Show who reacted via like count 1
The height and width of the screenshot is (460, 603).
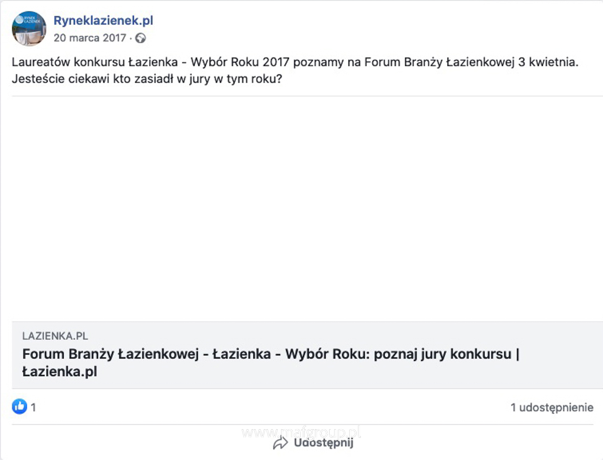click(x=33, y=408)
